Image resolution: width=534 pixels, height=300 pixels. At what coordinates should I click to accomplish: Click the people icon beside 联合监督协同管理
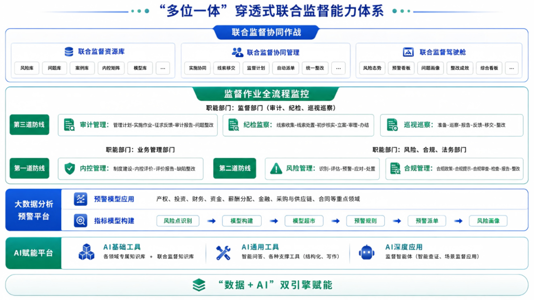click(237, 52)
